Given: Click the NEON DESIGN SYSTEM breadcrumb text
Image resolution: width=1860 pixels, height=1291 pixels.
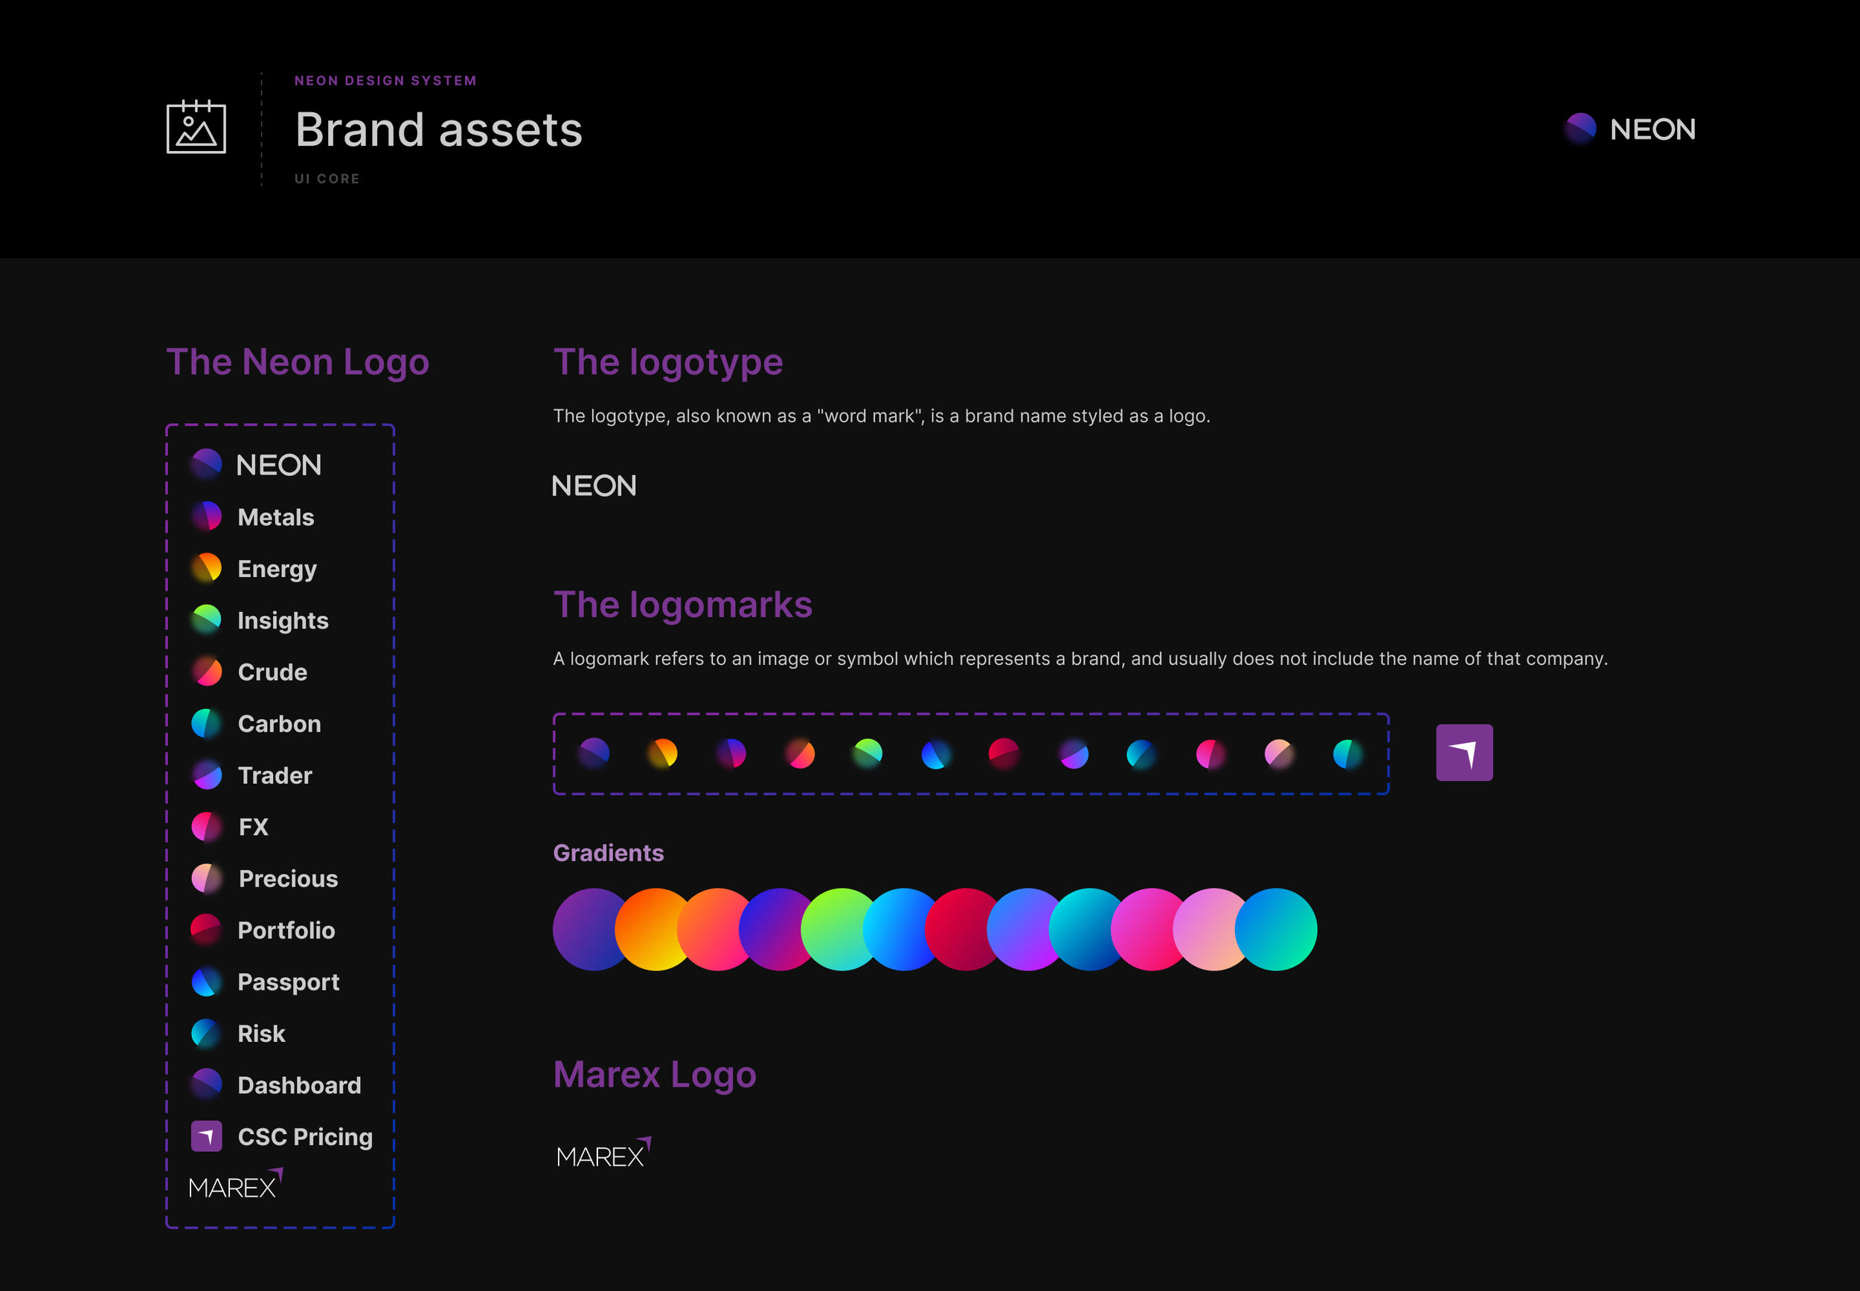Looking at the screenshot, I should point(386,81).
